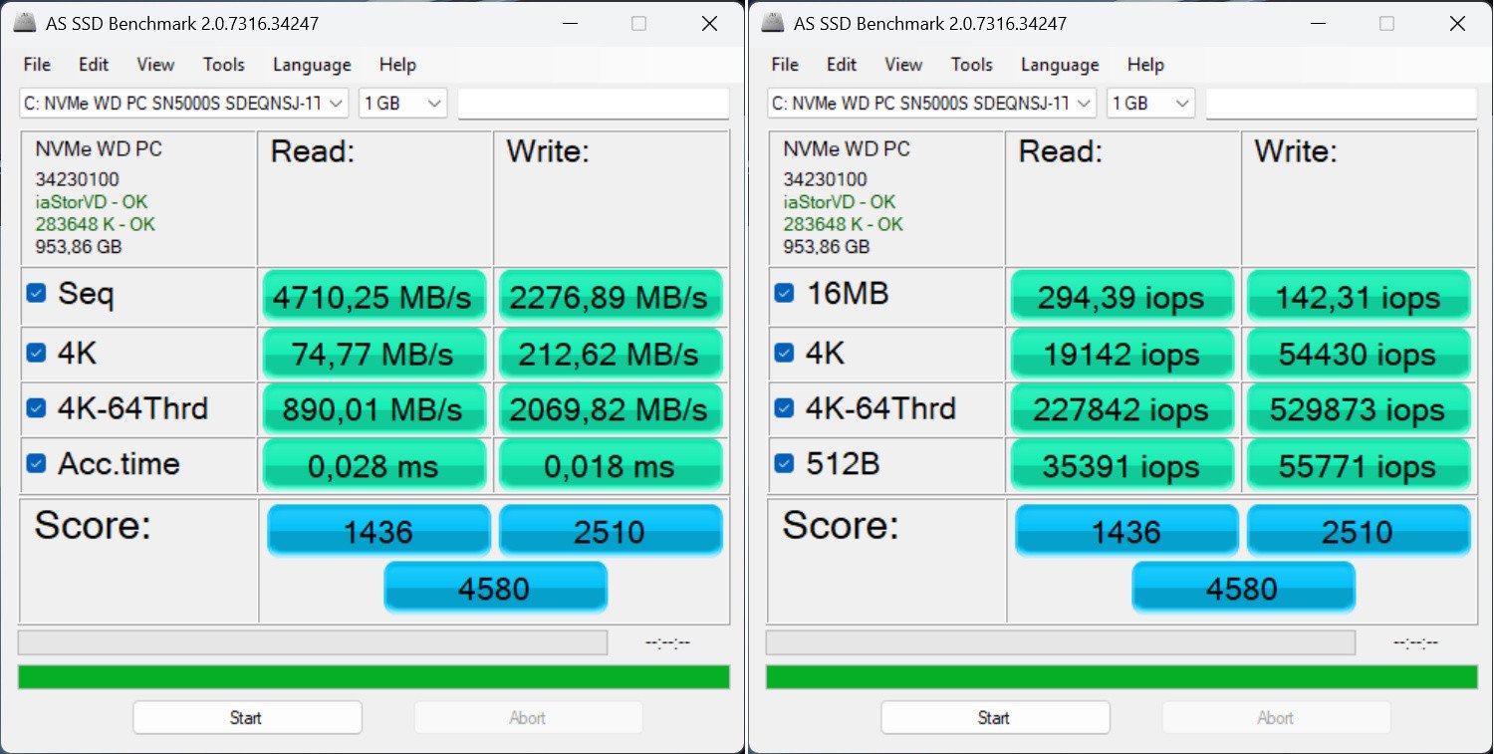Open the Language menu in the left window

pos(312,65)
